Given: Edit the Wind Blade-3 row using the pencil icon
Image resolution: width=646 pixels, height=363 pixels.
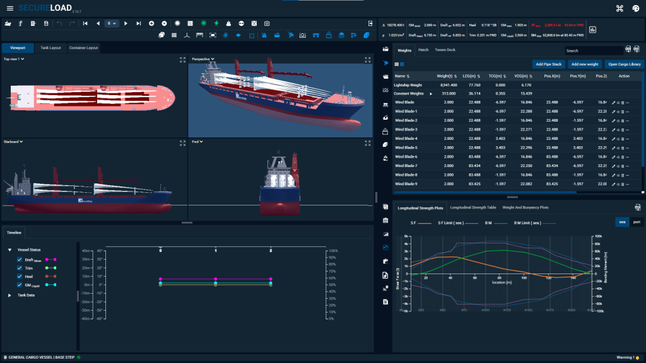Looking at the screenshot, I should click(x=613, y=129).
